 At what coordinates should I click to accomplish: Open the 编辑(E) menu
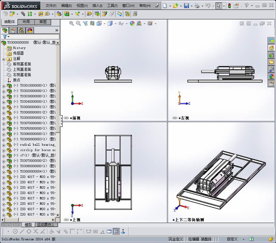(x=66, y=6)
